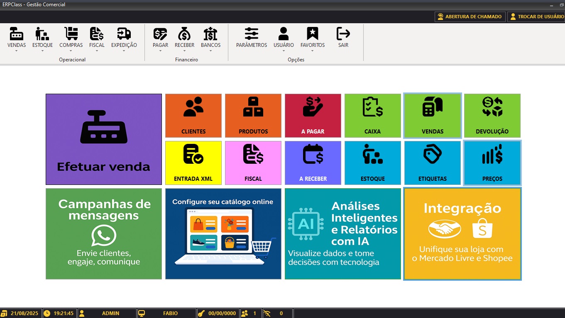Image resolution: width=565 pixels, height=318 pixels.
Task: Open the Integração Mercado Livre banner
Action: point(462,234)
